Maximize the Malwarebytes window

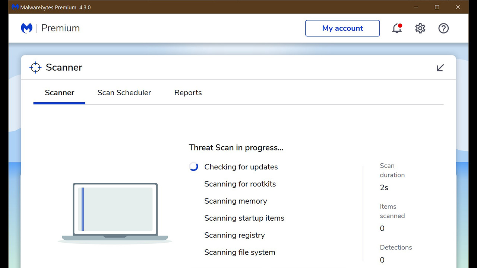click(x=437, y=7)
